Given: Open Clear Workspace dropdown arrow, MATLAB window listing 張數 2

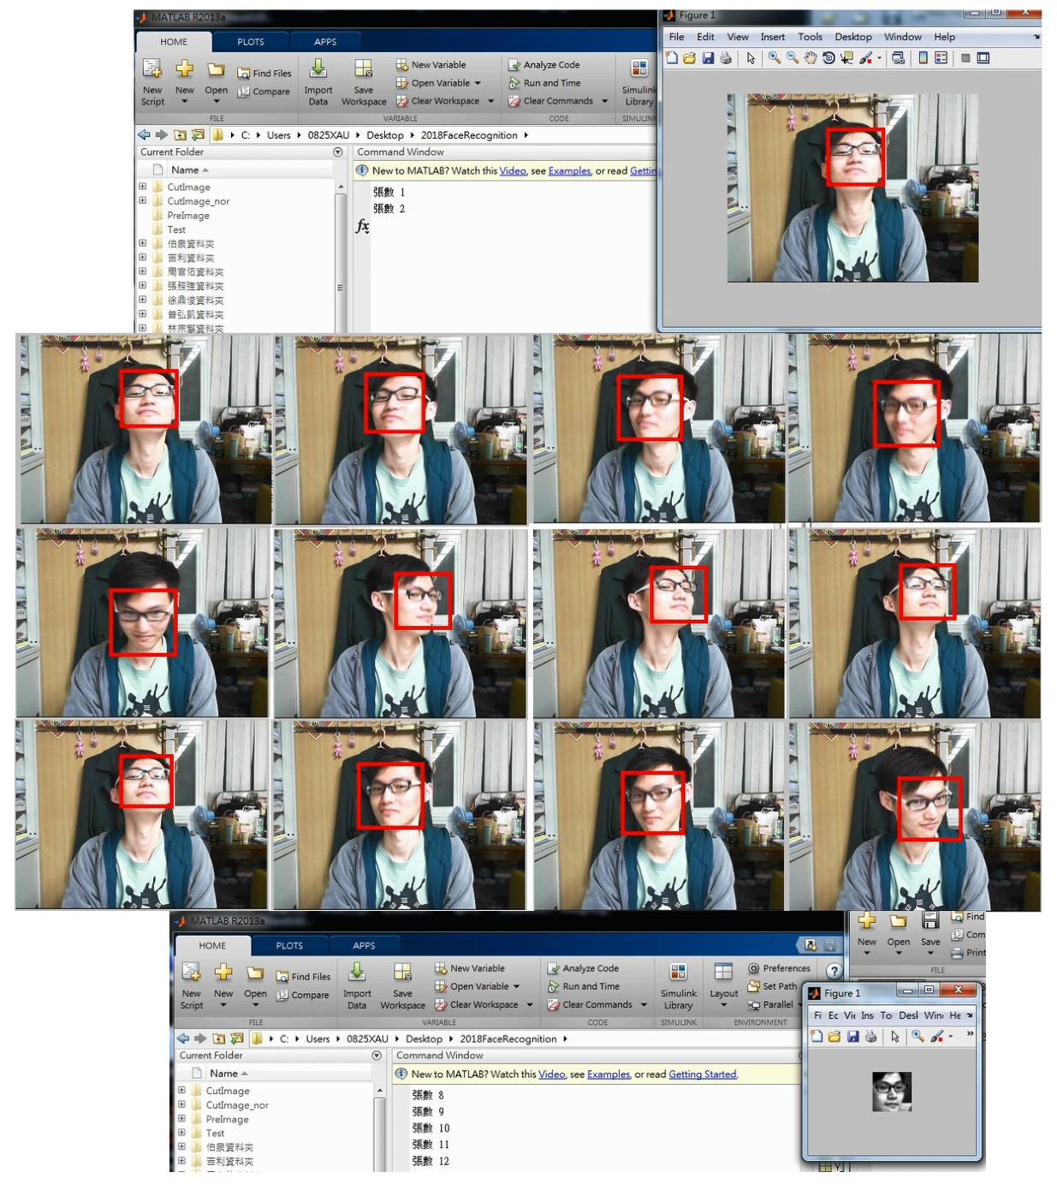Looking at the screenshot, I should click(491, 101).
